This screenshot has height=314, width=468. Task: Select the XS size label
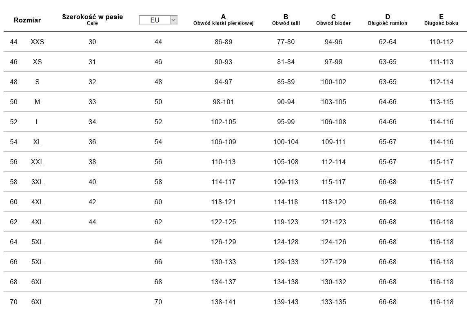37,62
